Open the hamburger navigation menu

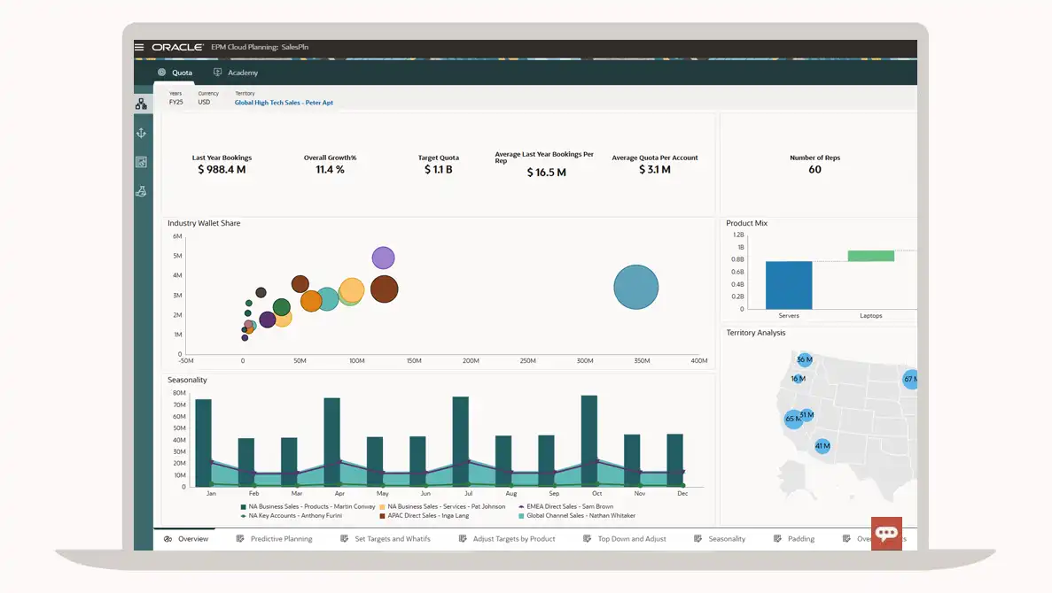click(139, 47)
